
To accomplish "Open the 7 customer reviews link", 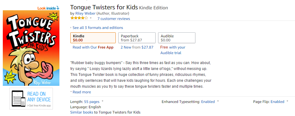I will click(114, 19).
